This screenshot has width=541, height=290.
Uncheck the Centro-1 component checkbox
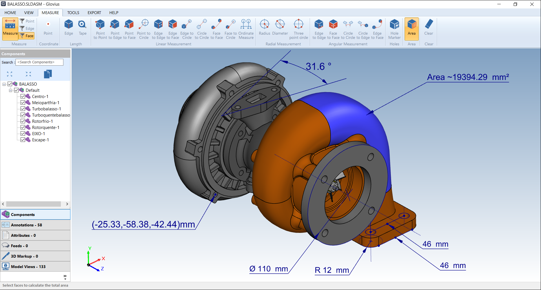tap(23, 96)
